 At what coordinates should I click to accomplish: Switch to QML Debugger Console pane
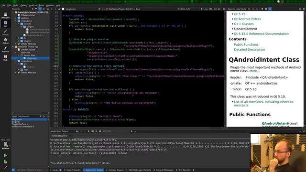pos(139,170)
